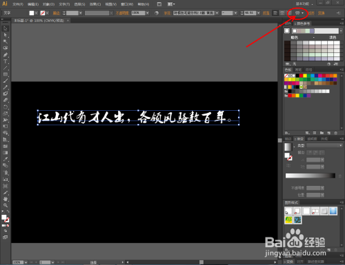Select the Hand tool
Image resolution: width=345 pixels, height=265 pixels.
(x=6, y=199)
